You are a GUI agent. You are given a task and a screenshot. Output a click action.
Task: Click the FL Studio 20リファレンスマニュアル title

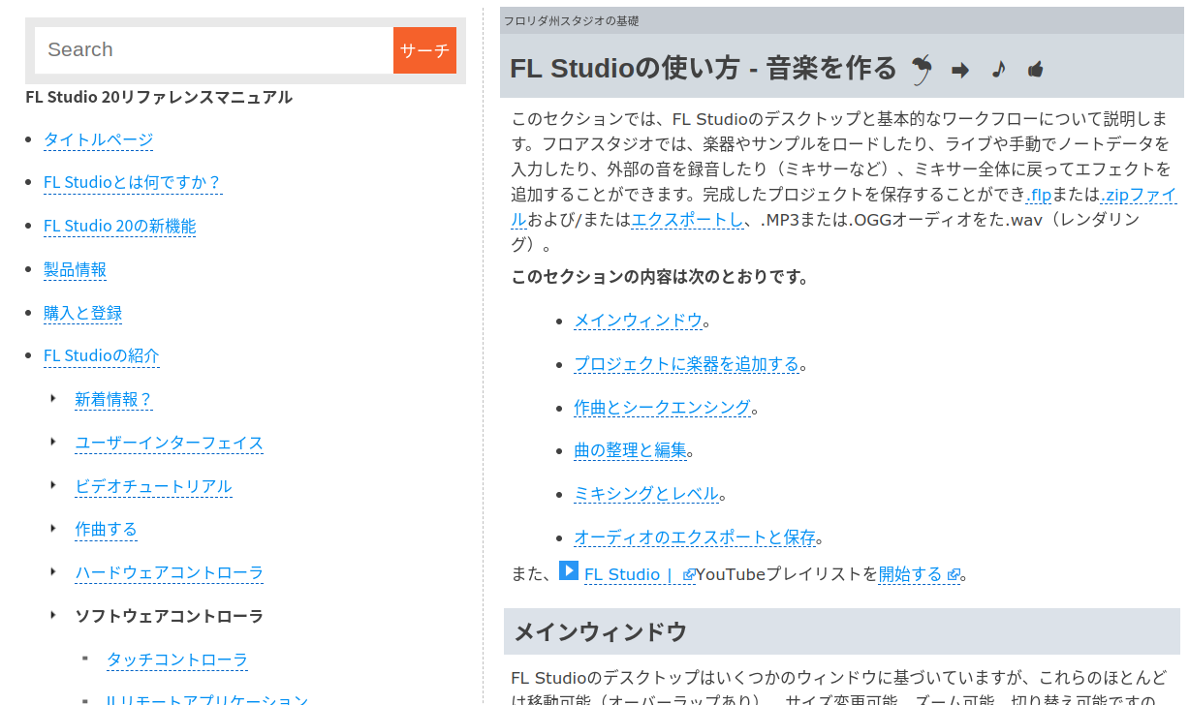click(x=159, y=97)
